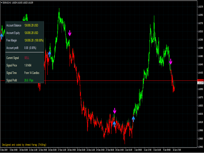Click the 5 Dec 2019 label on time axis

click(x=5, y=149)
